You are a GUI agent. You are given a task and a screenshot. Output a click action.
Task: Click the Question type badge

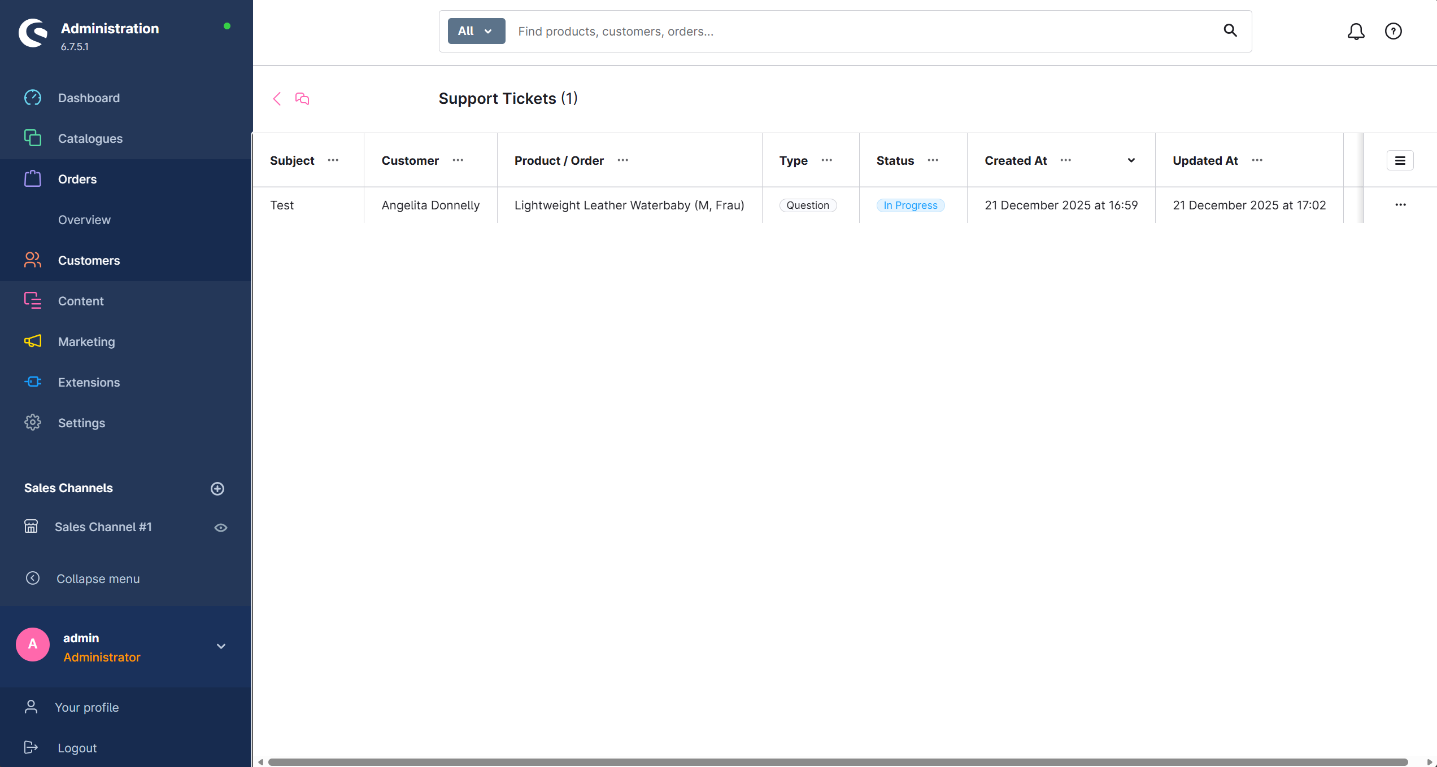pyautogui.click(x=808, y=205)
